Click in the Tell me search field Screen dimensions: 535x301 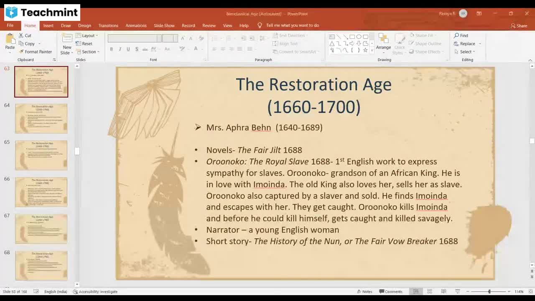(293, 26)
